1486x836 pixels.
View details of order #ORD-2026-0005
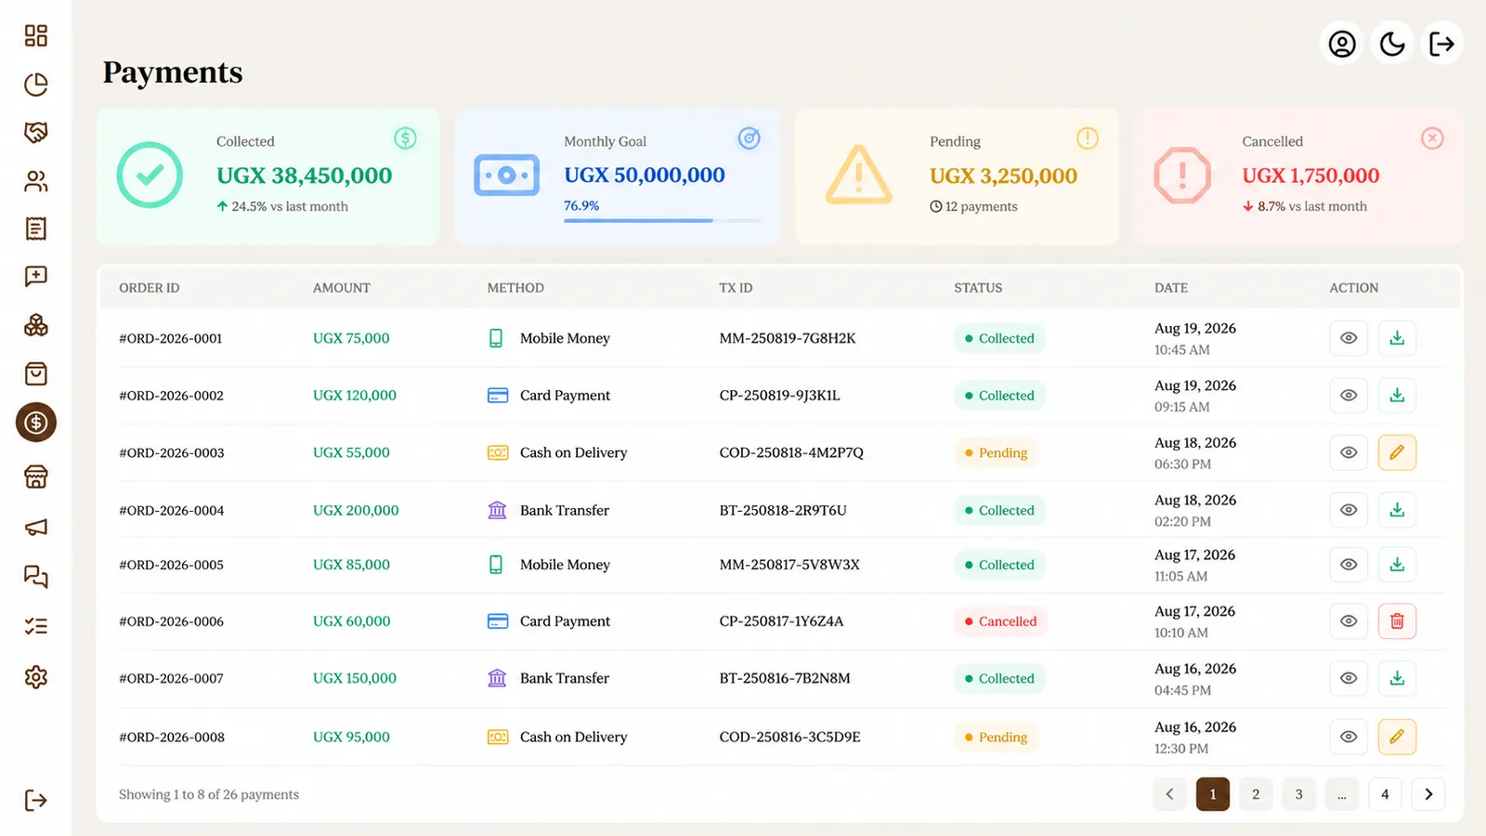pos(1349,564)
